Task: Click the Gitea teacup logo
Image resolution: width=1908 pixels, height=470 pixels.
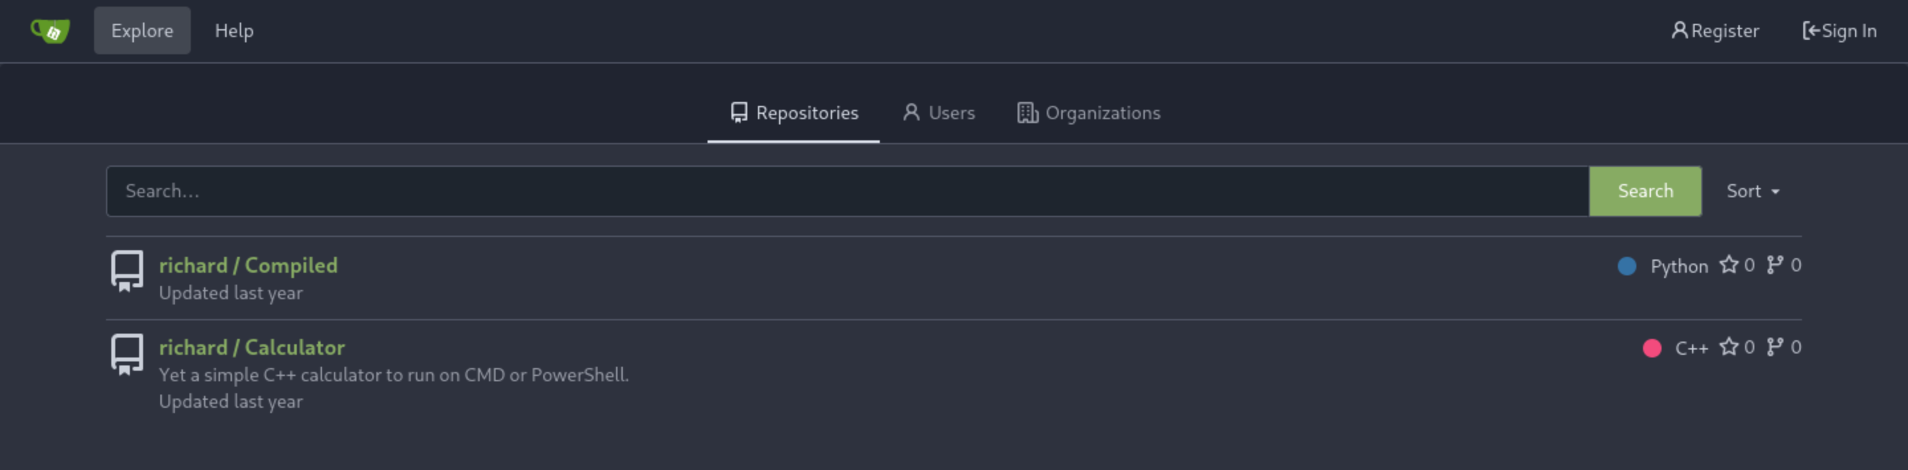Action: tap(50, 31)
